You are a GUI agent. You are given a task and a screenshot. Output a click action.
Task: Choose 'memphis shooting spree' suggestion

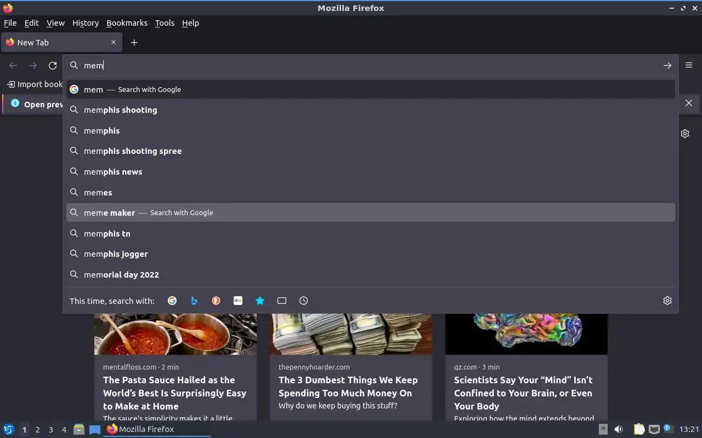coord(371,151)
